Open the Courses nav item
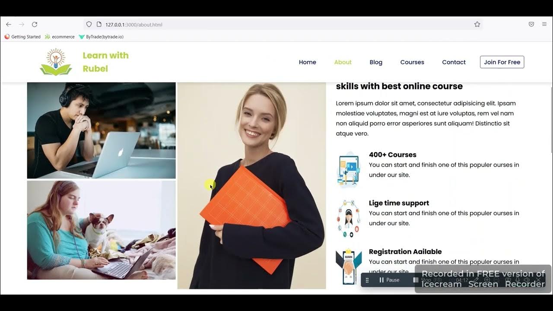 [412, 62]
